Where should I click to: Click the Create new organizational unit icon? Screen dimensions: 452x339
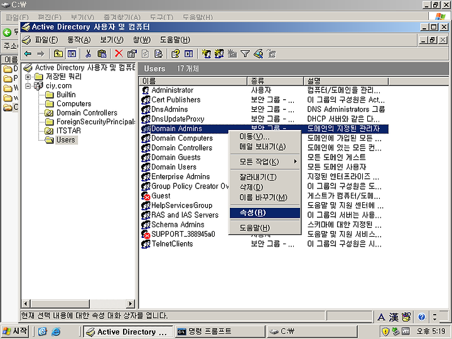[232, 53]
